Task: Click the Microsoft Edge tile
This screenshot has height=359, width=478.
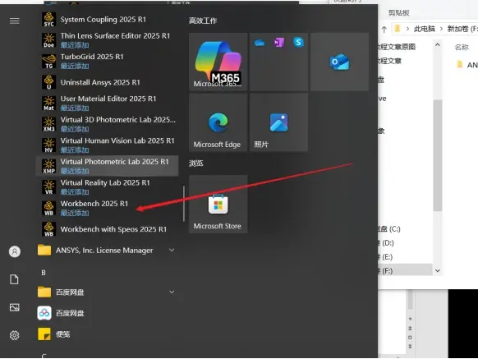Action: point(218,122)
